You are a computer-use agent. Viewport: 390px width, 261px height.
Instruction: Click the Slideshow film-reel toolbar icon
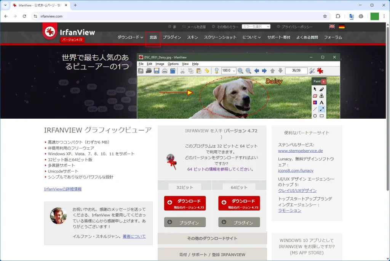click(149, 71)
